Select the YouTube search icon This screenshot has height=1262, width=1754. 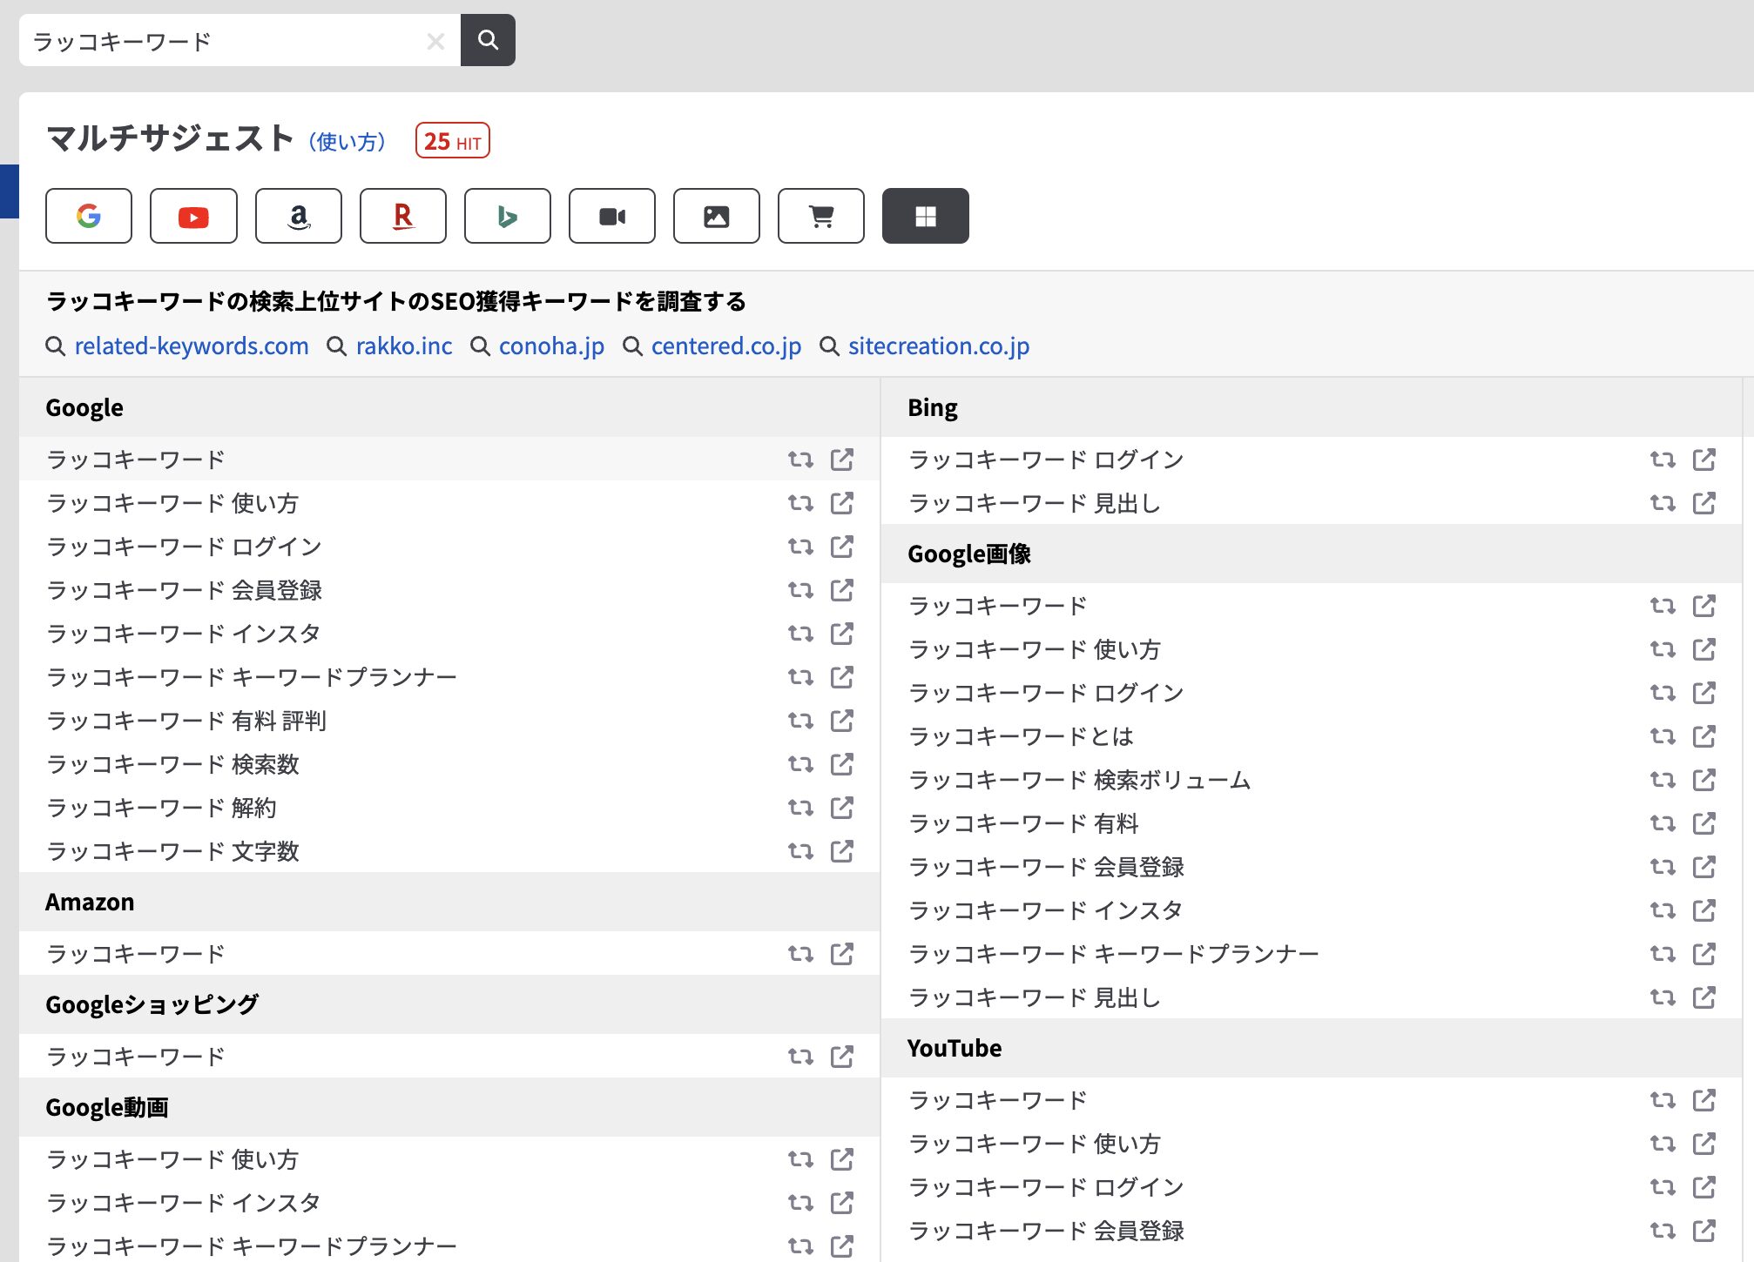click(x=193, y=214)
